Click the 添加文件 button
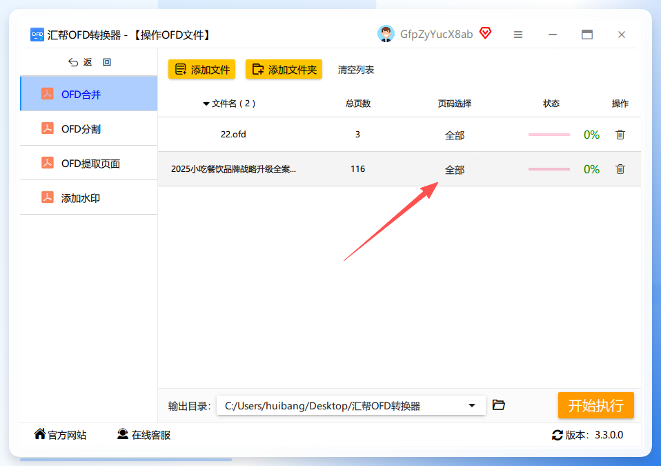 click(x=202, y=69)
